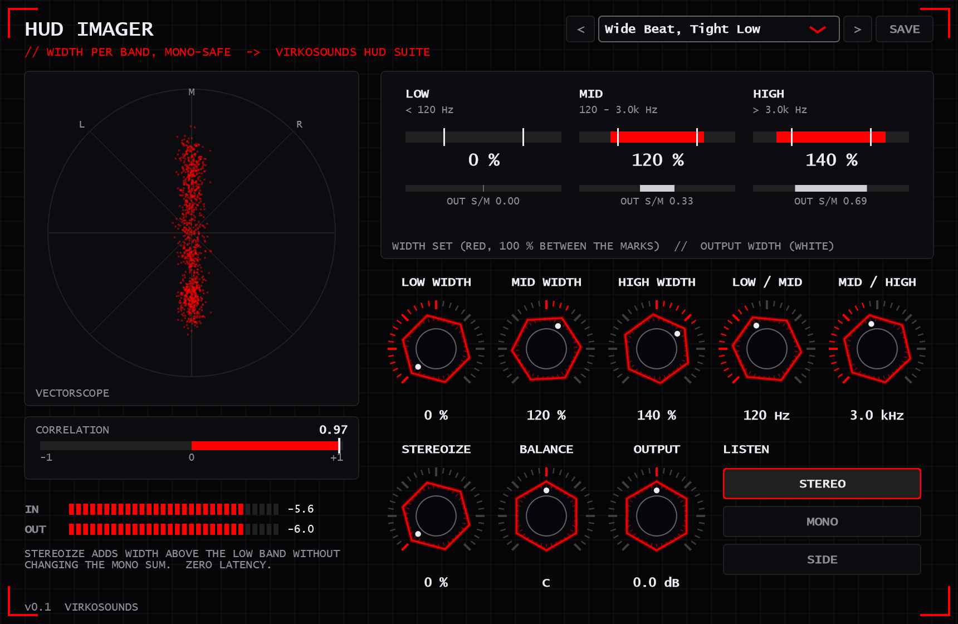Click the C balance value

click(x=546, y=583)
